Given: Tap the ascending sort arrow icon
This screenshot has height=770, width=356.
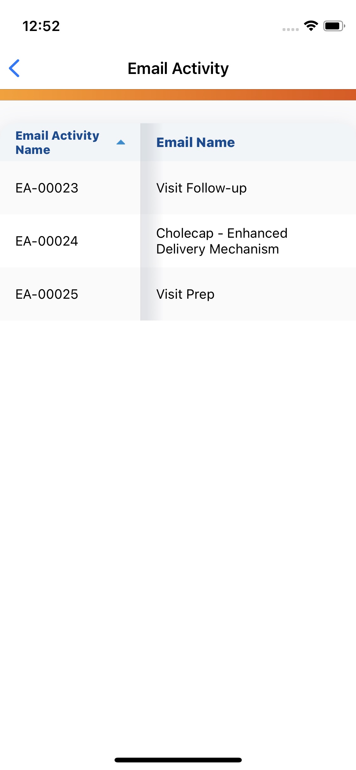Looking at the screenshot, I should point(121,143).
